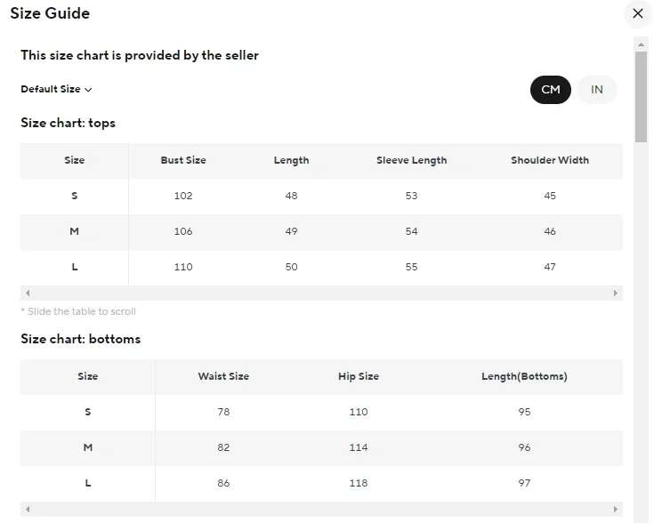
Task: Click the page scrollbar up arrow
Action: point(641,44)
